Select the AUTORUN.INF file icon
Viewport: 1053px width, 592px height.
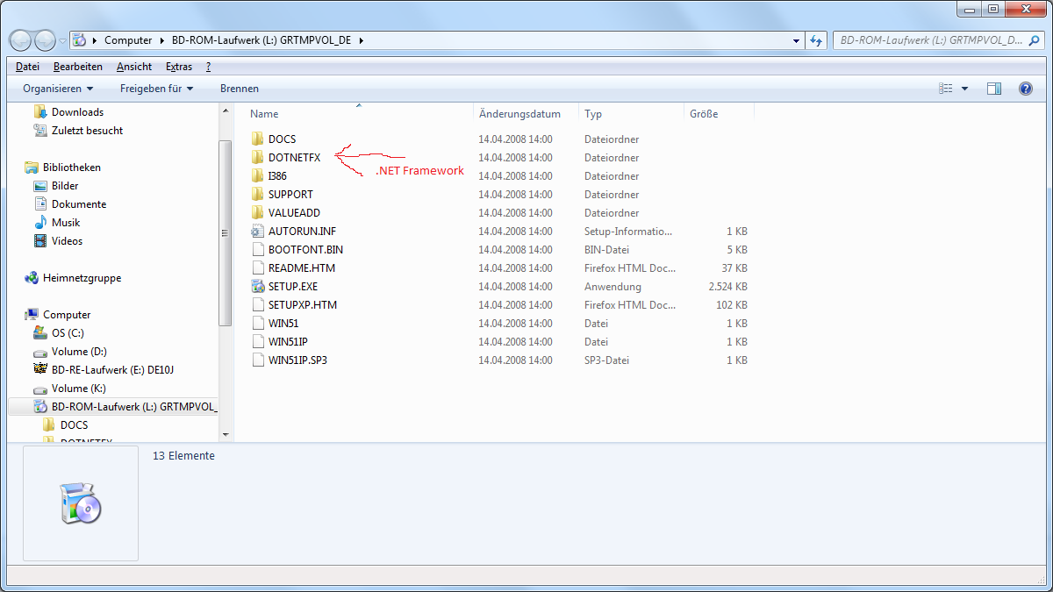257,232
